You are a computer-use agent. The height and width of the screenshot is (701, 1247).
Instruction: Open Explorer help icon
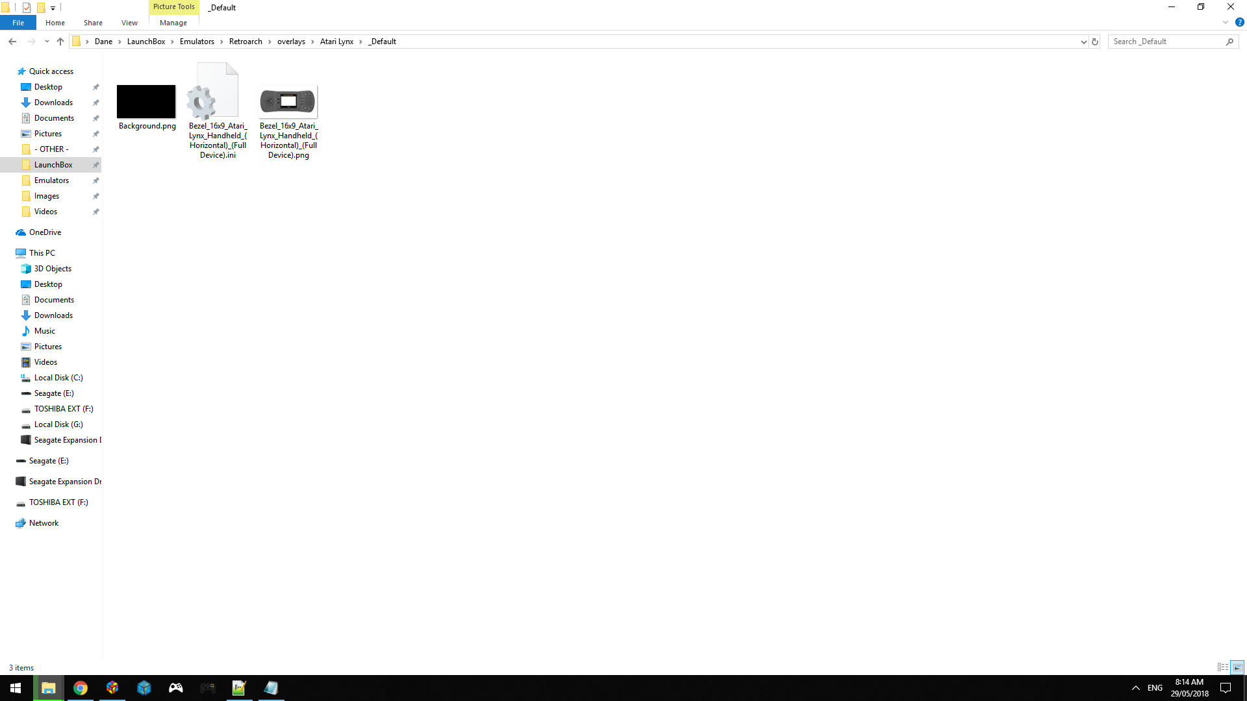pos(1239,22)
